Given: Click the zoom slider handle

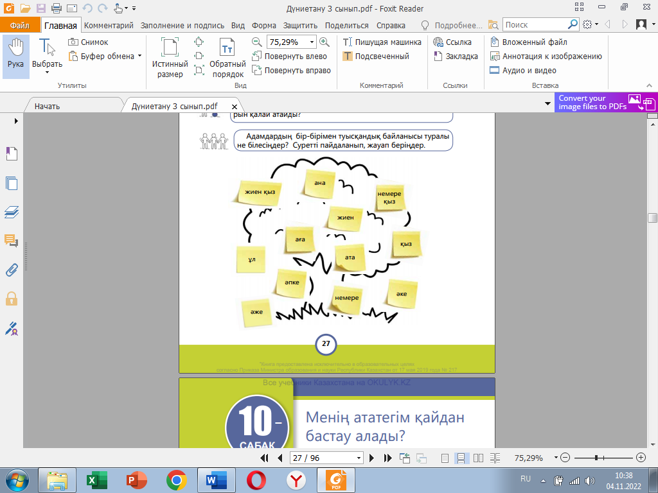Looking at the screenshot, I should (x=596, y=458).
